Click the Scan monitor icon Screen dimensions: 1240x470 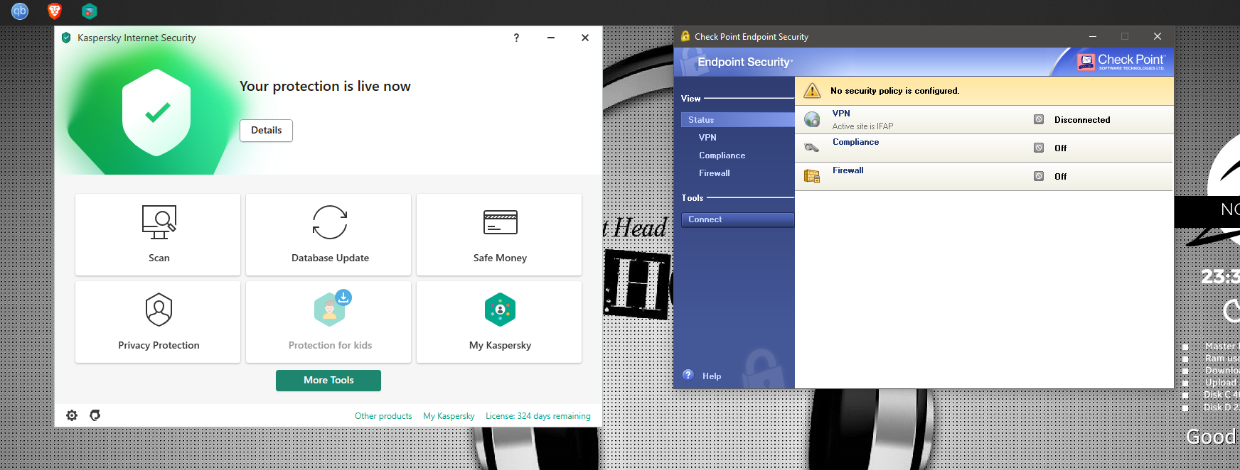click(159, 223)
